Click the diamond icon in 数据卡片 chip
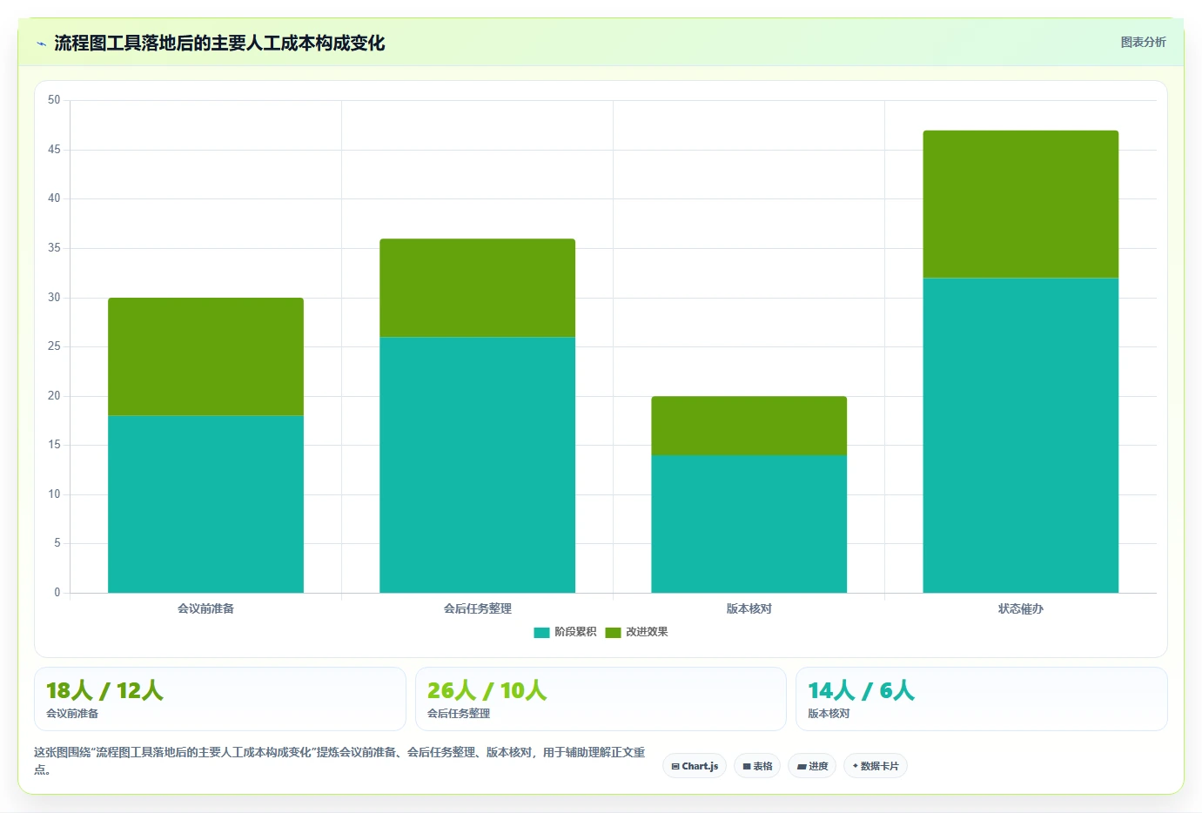Image resolution: width=1202 pixels, height=813 pixels. (856, 766)
